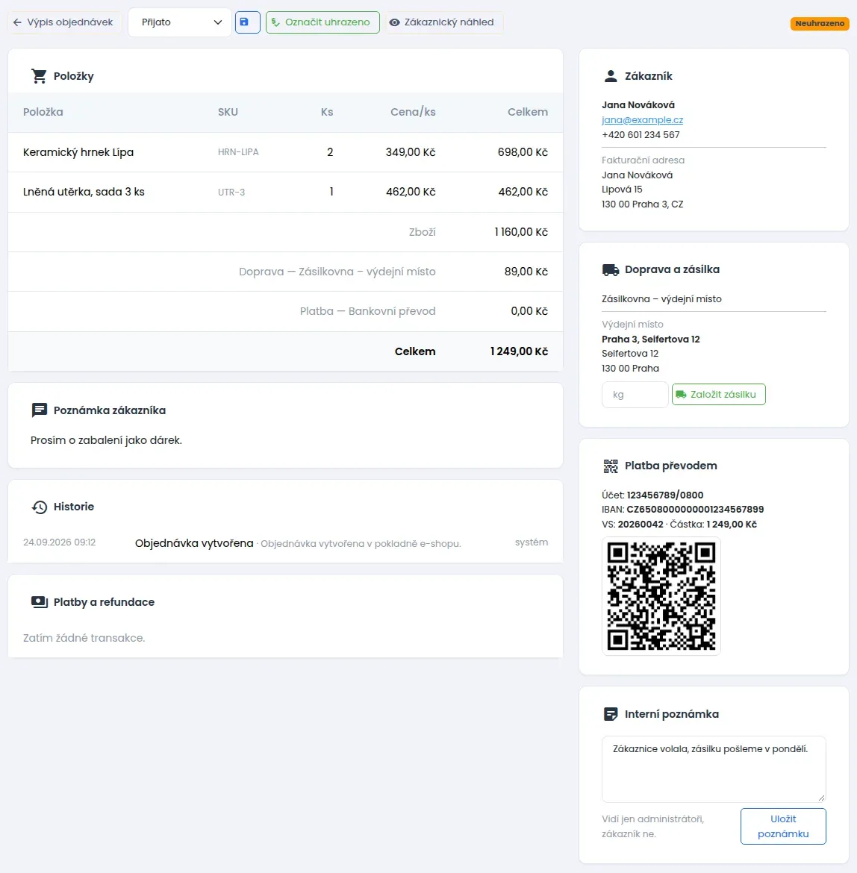This screenshot has width=857, height=873.
Task: Focus the kg weight input field
Action: click(635, 394)
